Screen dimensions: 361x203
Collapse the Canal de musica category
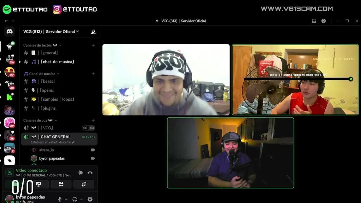42,74
